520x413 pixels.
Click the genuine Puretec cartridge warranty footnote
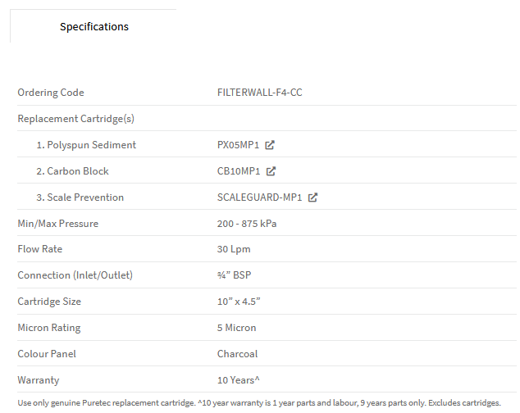pos(259,402)
